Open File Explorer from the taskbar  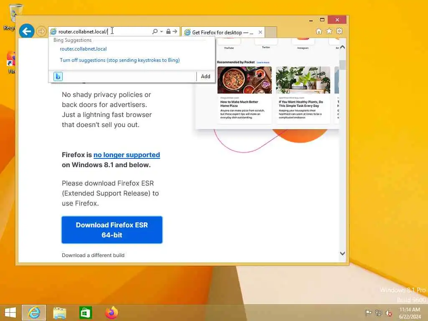pos(59,313)
